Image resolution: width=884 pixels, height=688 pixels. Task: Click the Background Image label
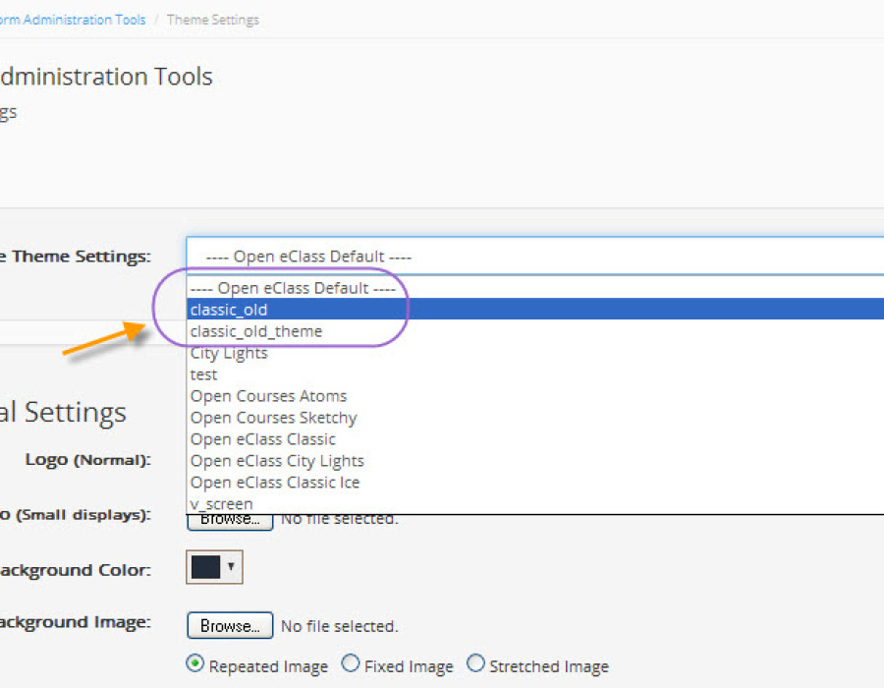(x=76, y=622)
